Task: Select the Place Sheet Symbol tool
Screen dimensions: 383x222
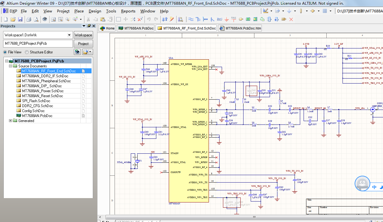Action: point(248,19)
